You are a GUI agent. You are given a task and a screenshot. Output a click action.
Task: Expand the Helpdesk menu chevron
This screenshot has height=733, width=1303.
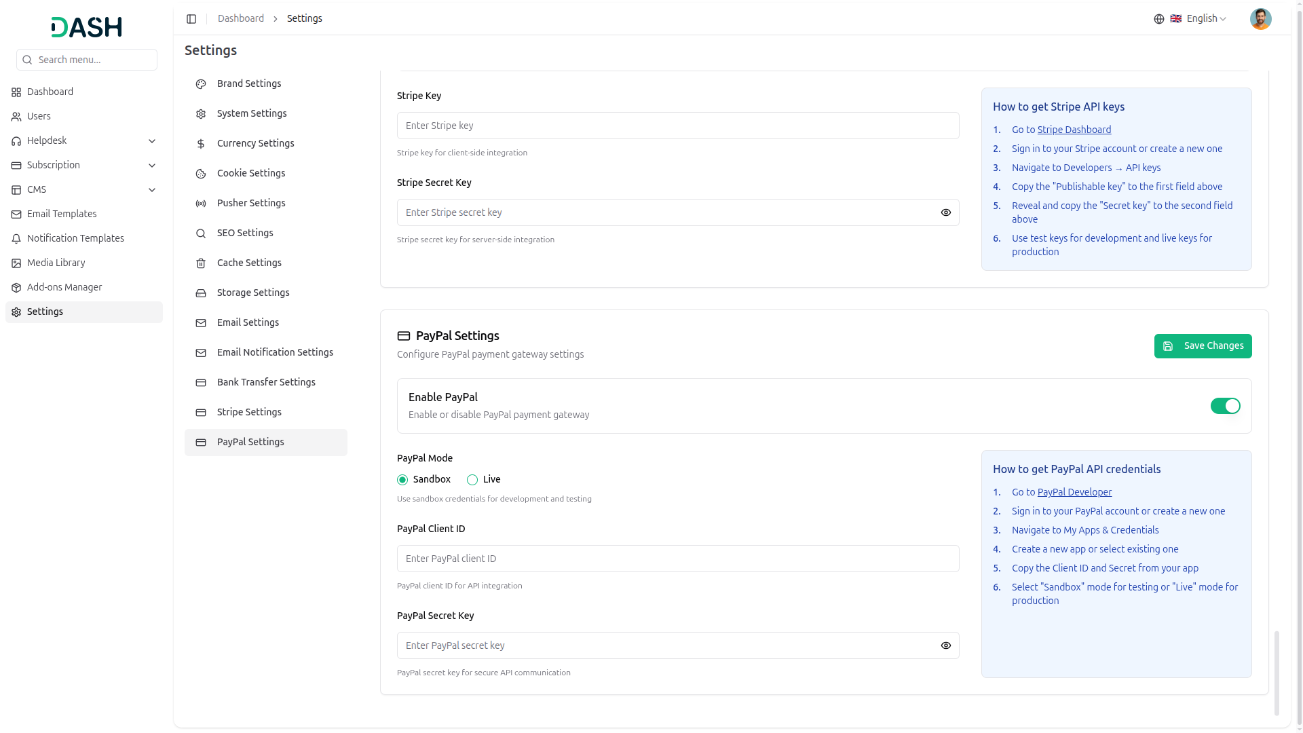[x=152, y=141]
